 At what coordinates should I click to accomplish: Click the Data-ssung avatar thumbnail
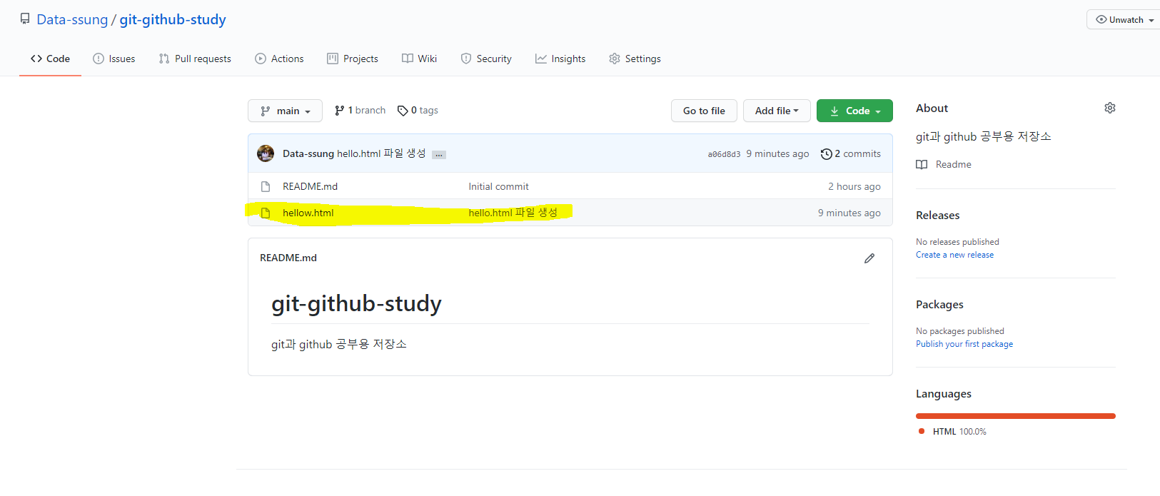tap(266, 153)
